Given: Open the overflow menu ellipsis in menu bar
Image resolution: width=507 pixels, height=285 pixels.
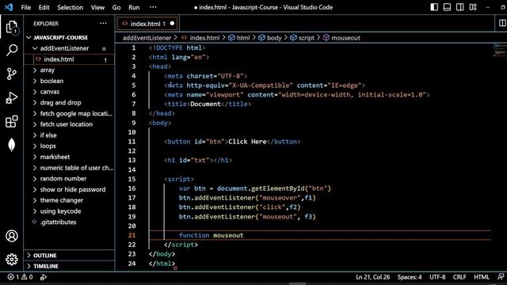Looking at the screenshot, I should click(153, 7).
